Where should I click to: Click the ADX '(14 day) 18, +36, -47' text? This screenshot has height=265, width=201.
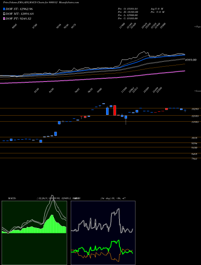(113, 198)
